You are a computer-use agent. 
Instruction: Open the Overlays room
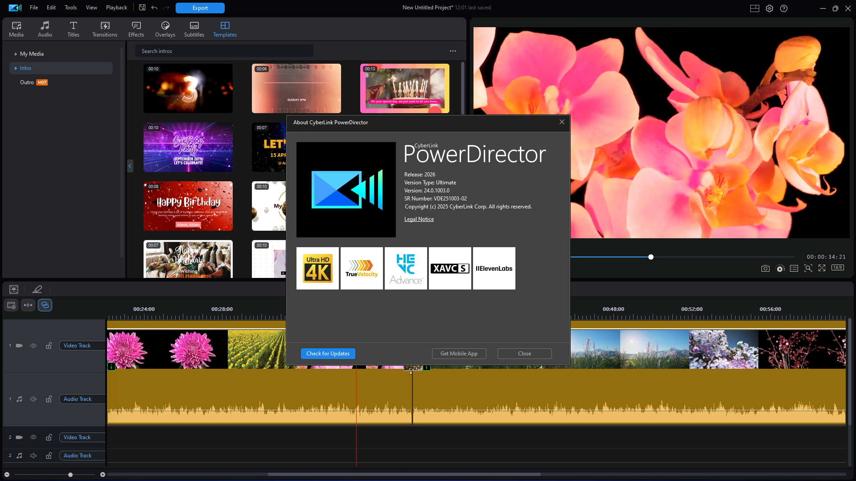(165, 29)
